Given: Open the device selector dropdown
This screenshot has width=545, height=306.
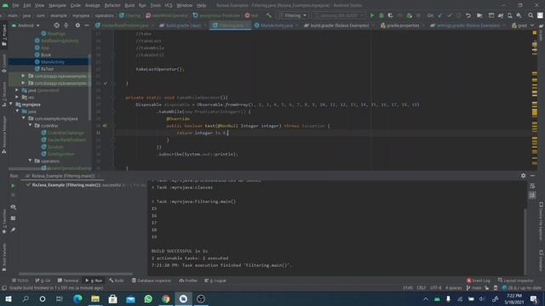Looking at the screenshot, I should coord(338,15).
